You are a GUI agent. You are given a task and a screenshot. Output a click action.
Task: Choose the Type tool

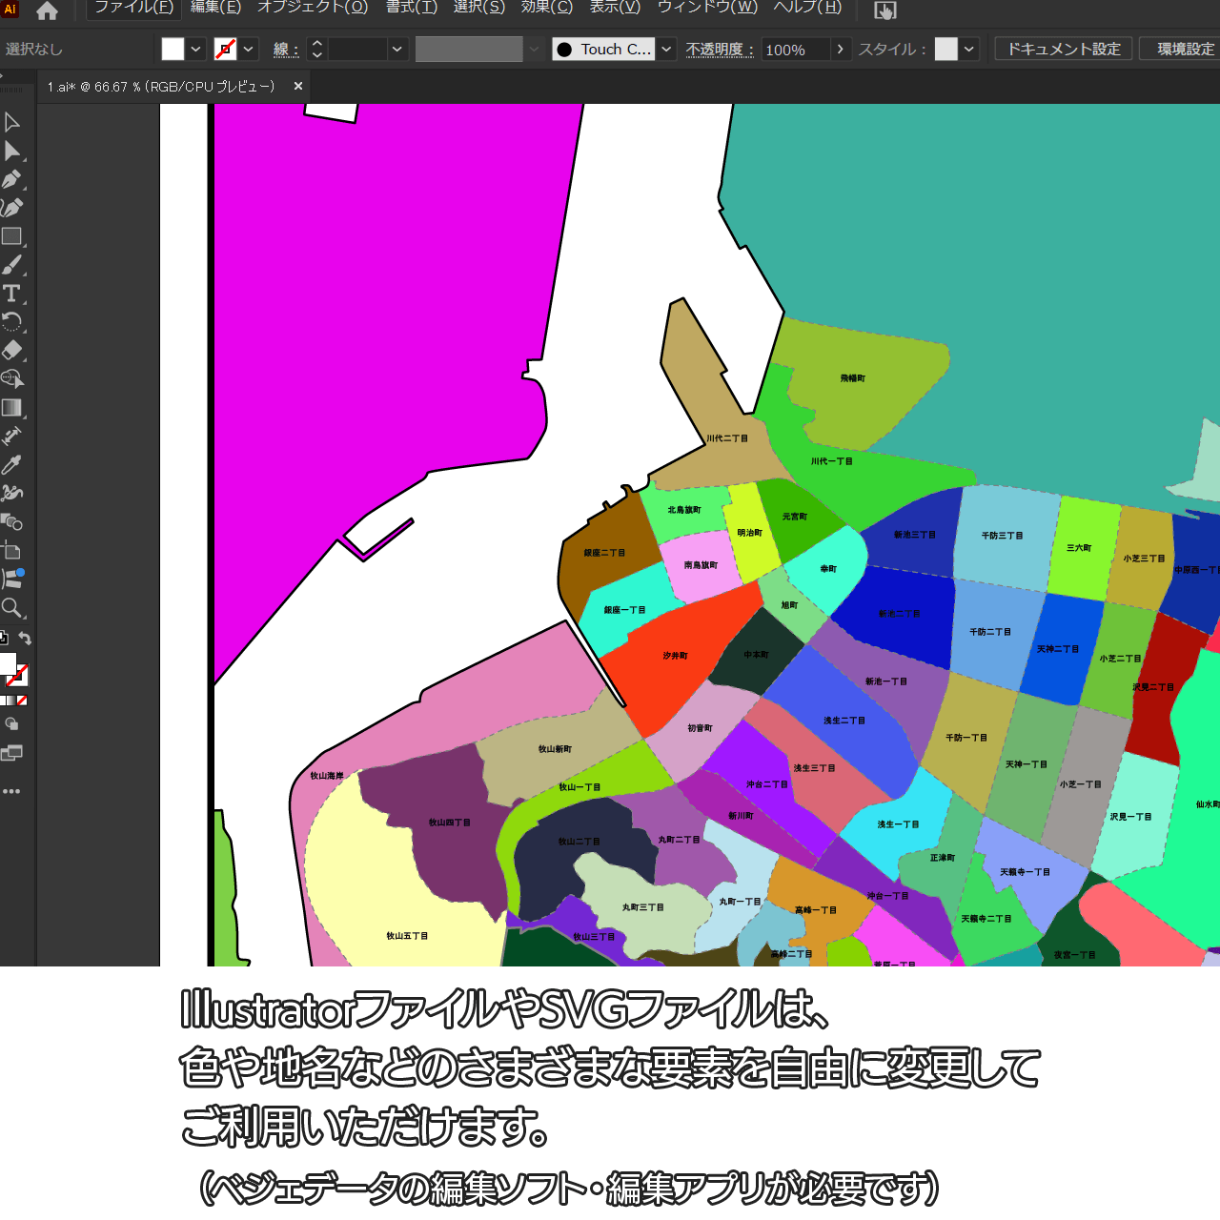pos(11,294)
